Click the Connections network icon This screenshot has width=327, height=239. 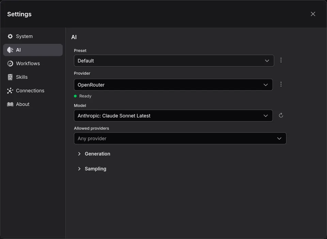click(x=10, y=91)
